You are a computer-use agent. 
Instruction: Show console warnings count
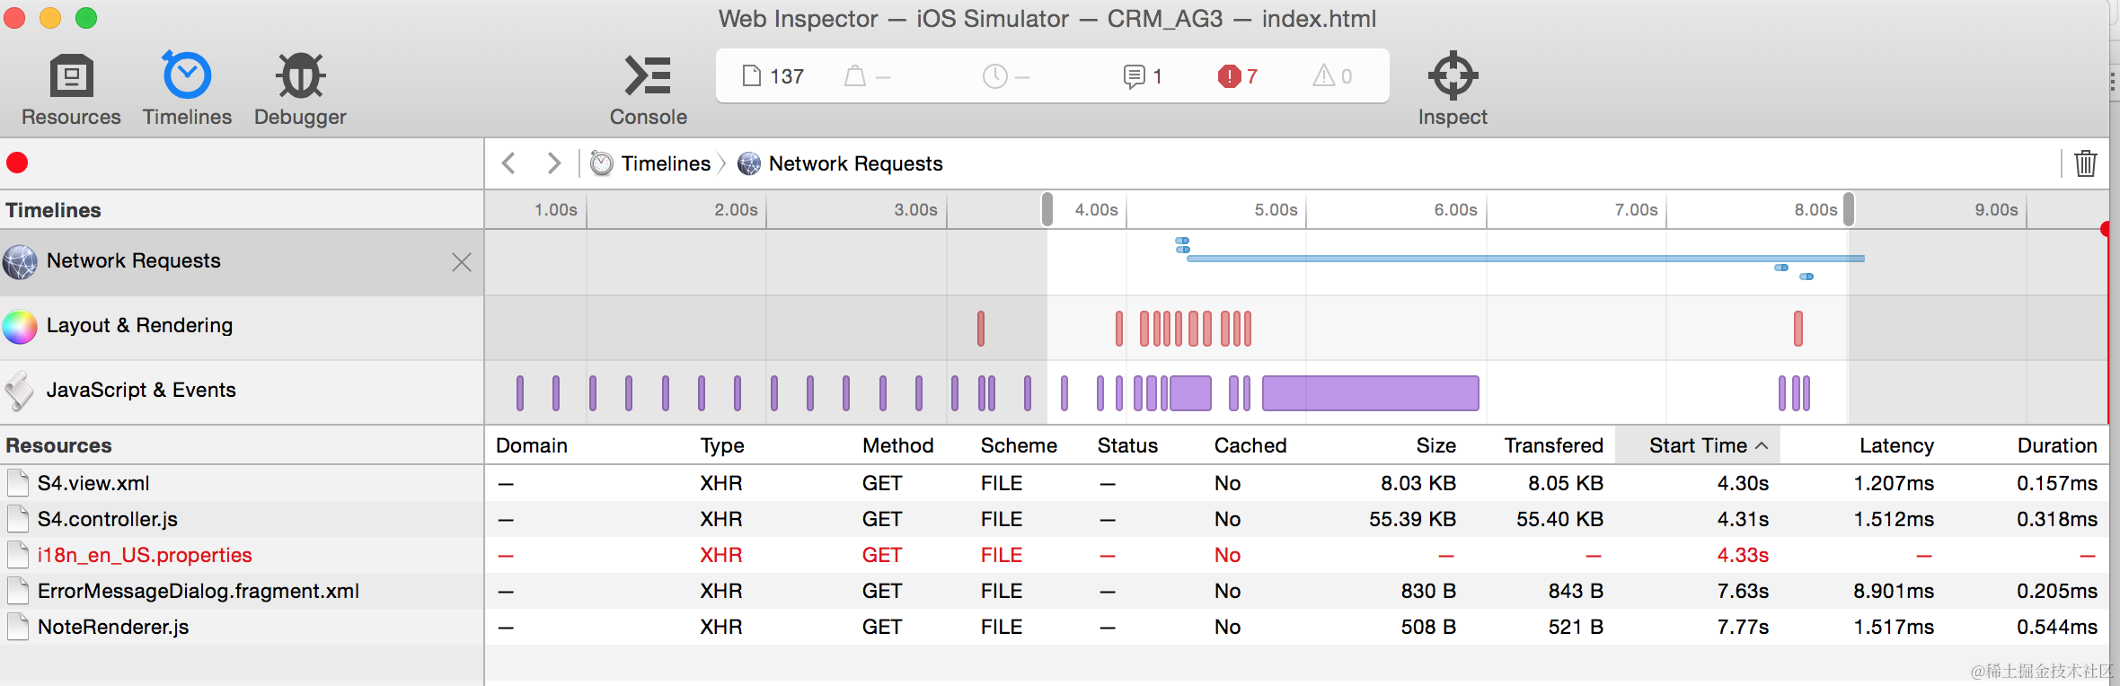pos(1333,76)
